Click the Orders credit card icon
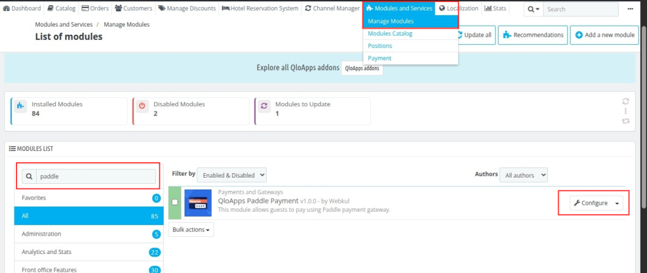The image size is (647, 273). pos(85,8)
